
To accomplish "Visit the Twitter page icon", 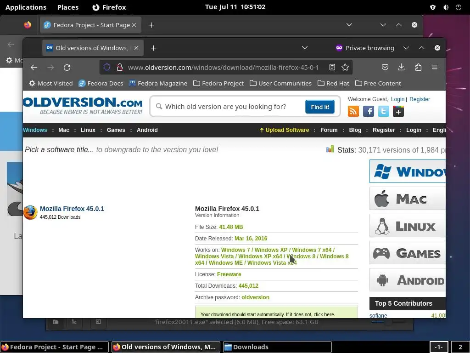I will click(383, 111).
